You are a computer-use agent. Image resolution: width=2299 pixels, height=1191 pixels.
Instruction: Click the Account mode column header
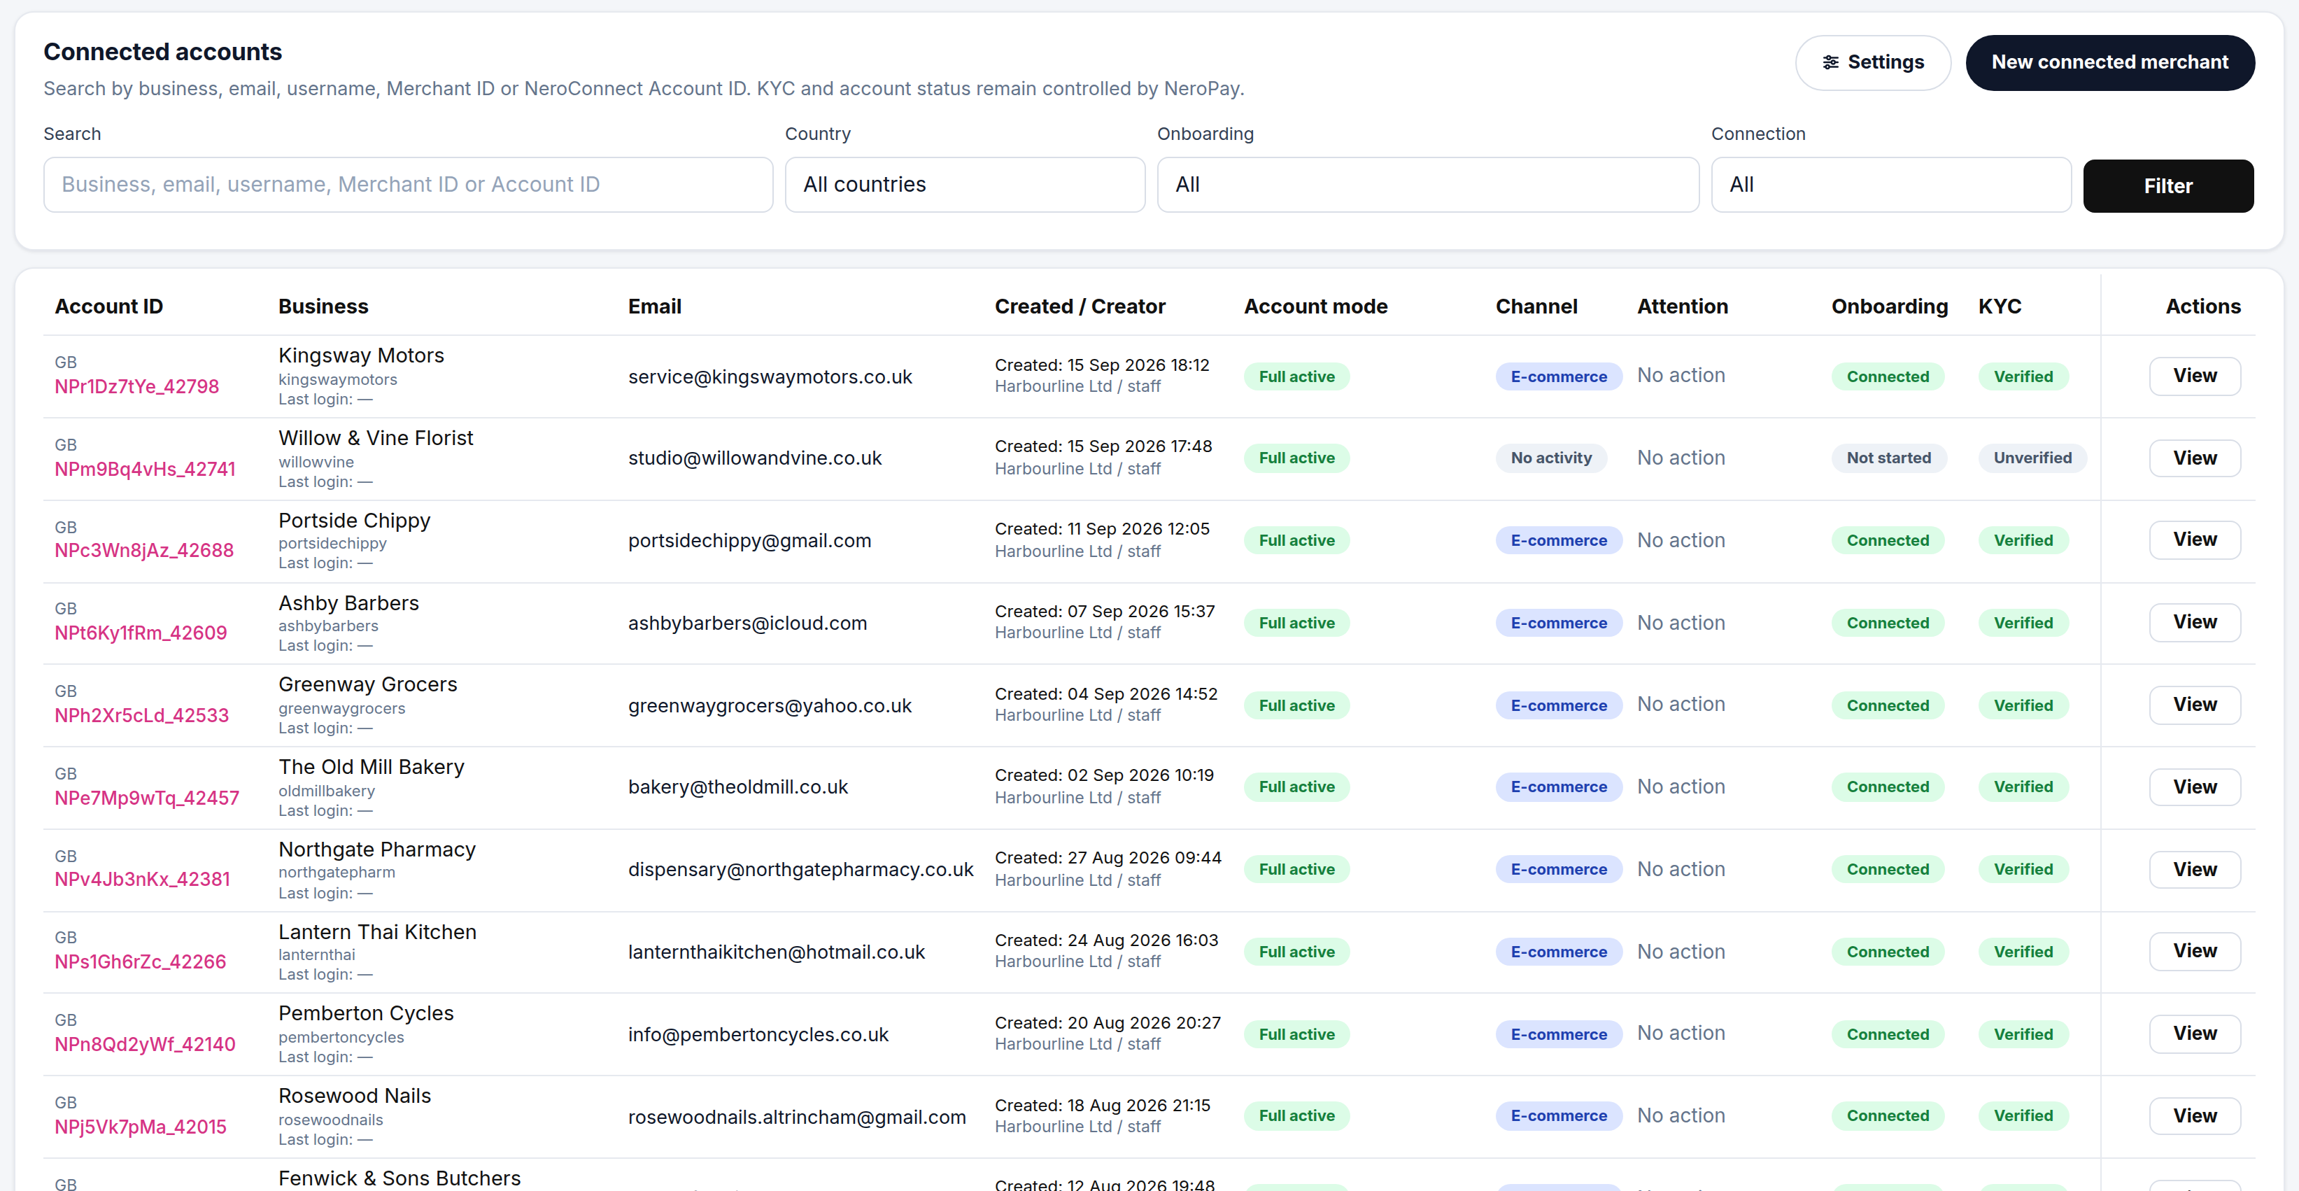1315,306
